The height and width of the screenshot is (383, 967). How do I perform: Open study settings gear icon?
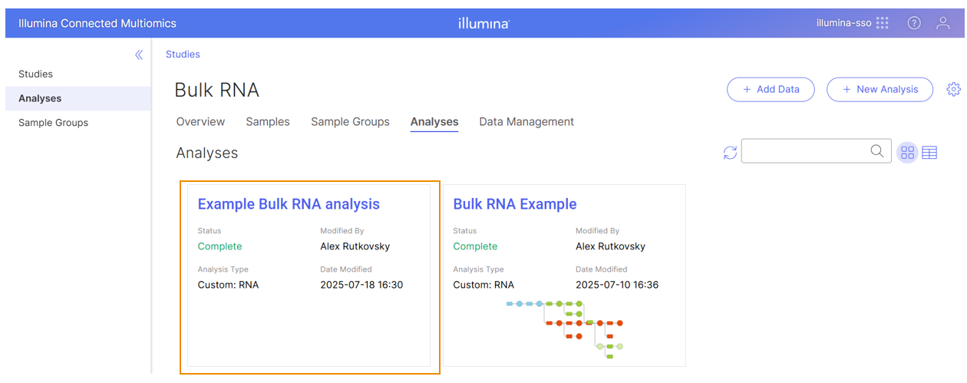tap(953, 89)
